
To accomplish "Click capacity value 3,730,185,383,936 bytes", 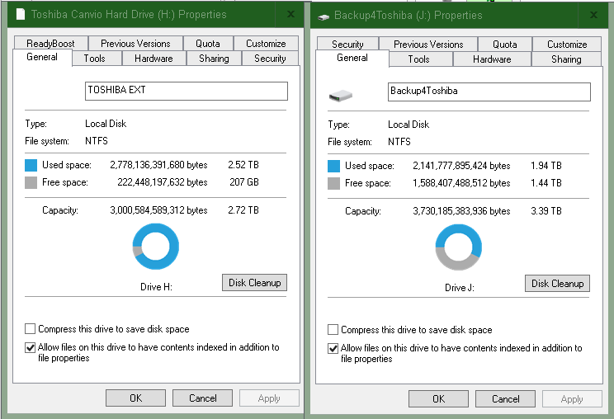I will point(461,211).
